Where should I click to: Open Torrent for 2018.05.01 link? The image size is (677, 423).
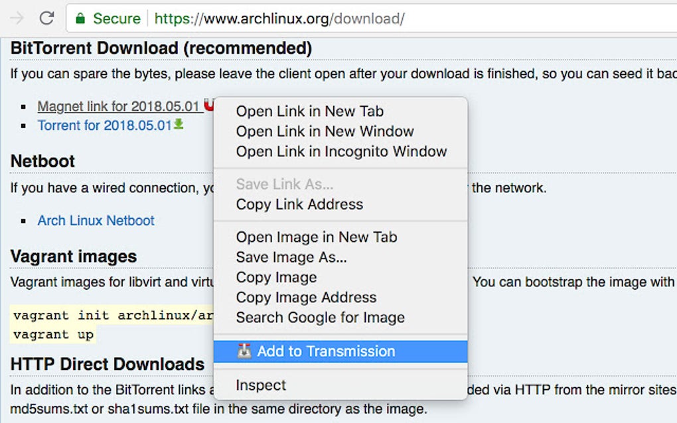[x=105, y=125]
